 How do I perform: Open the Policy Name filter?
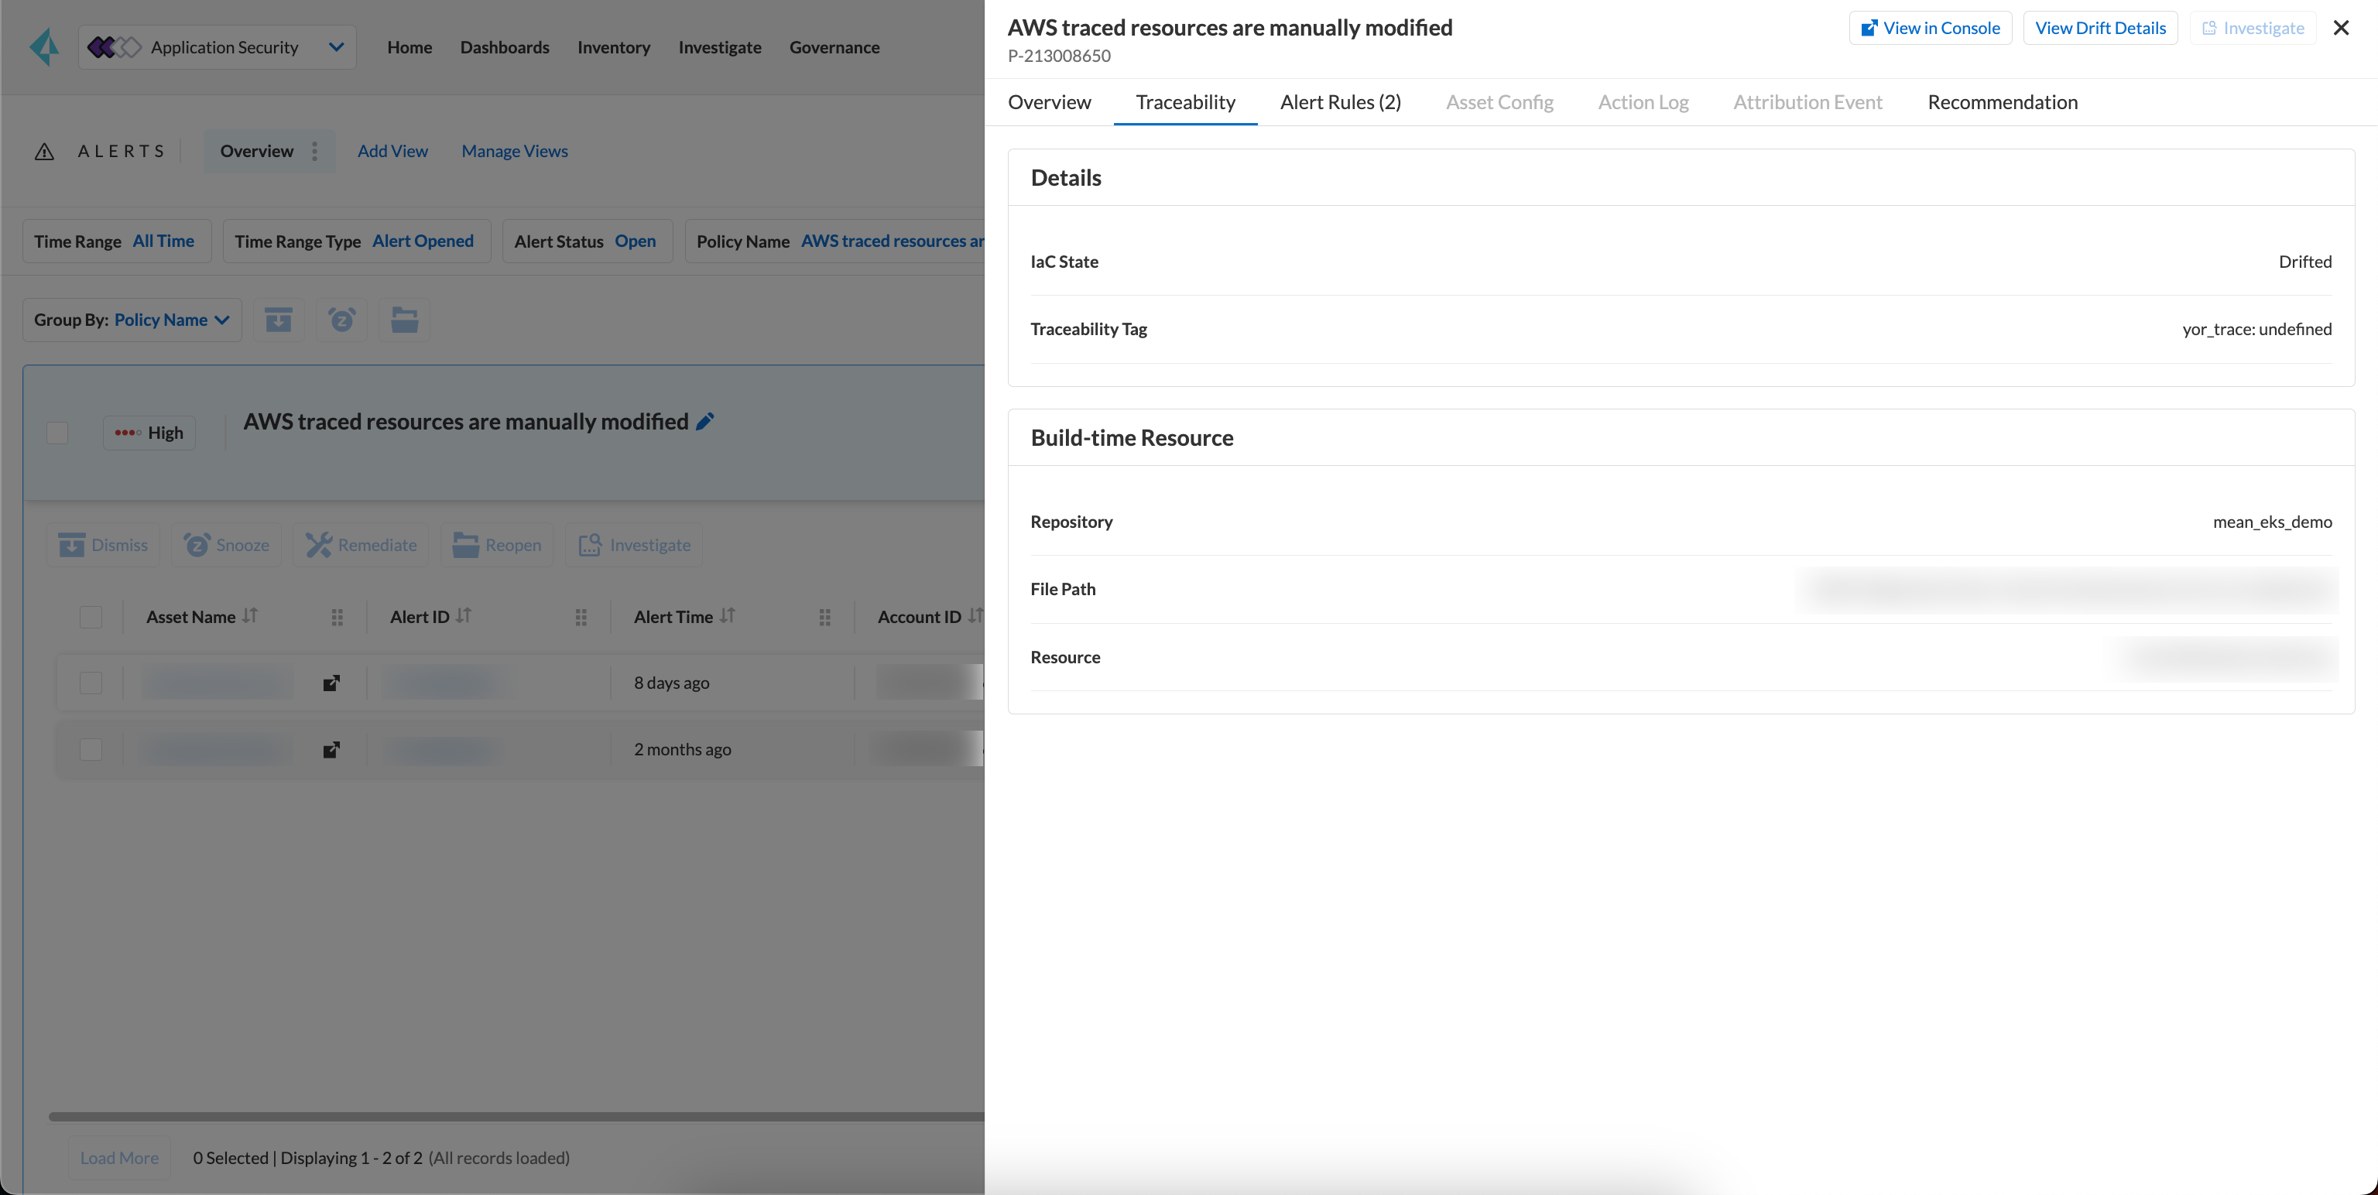point(835,241)
